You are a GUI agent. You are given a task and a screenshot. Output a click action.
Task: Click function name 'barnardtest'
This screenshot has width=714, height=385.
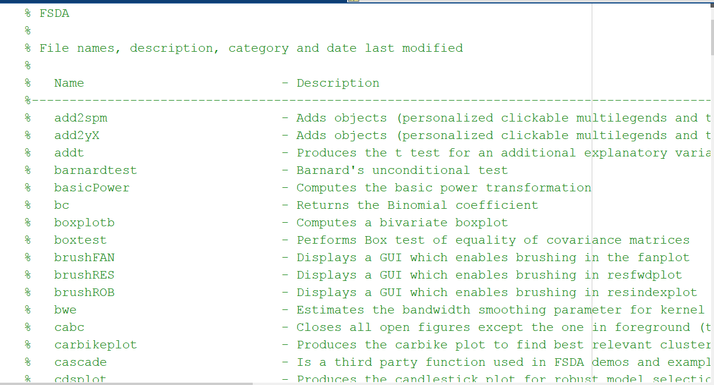pos(96,170)
